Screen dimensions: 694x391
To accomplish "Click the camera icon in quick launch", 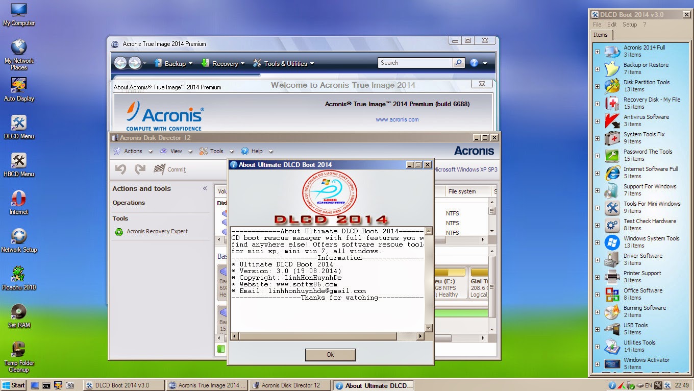I will pyautogui.click(x=70, y=385).
